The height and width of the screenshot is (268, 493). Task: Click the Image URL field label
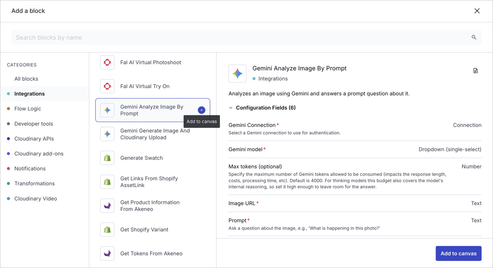click(x=242, y=203)
